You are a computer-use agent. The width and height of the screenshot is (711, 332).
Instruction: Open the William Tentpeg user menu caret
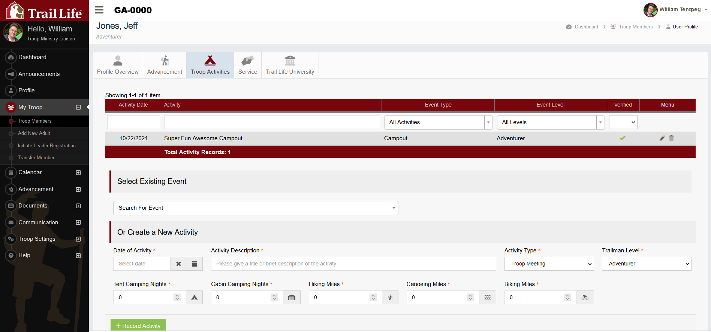click(706, 10)
